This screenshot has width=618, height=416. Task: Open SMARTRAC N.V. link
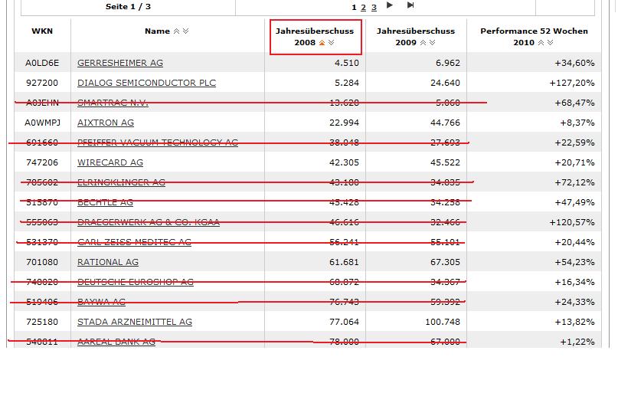pyautogui.click(x=113, y=103)
